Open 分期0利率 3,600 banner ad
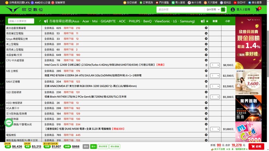The image size is (269, 151). point(248,82)
